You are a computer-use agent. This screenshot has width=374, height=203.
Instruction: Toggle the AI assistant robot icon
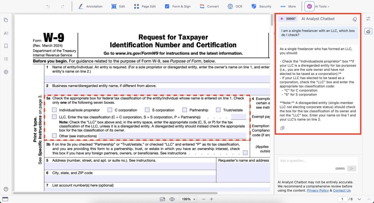(x=368, y=31)
